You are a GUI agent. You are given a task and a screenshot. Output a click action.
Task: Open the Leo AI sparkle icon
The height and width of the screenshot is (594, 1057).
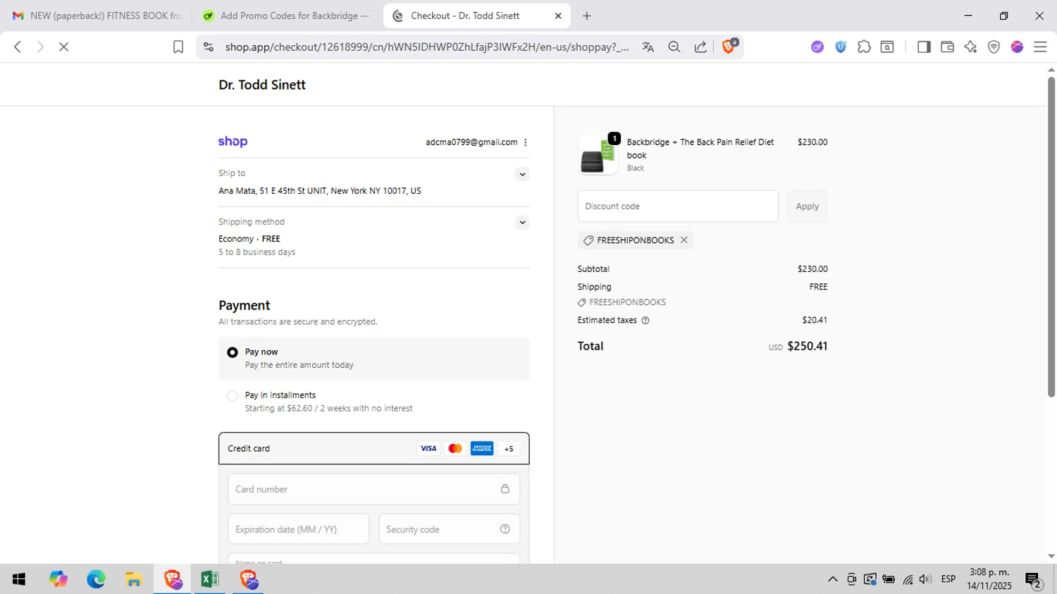pos(970,47)
